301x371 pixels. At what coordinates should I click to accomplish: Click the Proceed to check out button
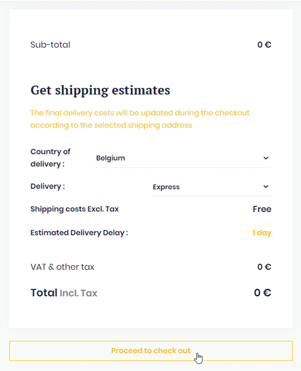151,351
